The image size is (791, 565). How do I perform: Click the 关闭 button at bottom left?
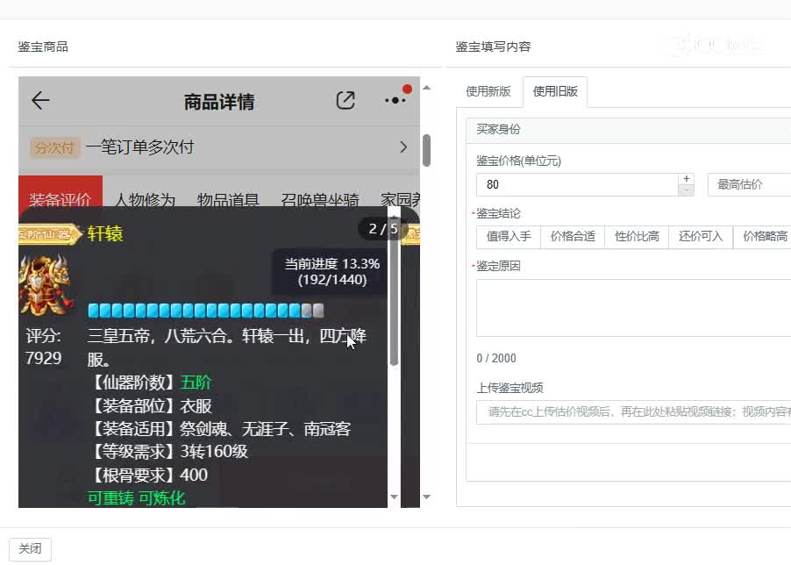pyautogui.click(x=31, y=547)
